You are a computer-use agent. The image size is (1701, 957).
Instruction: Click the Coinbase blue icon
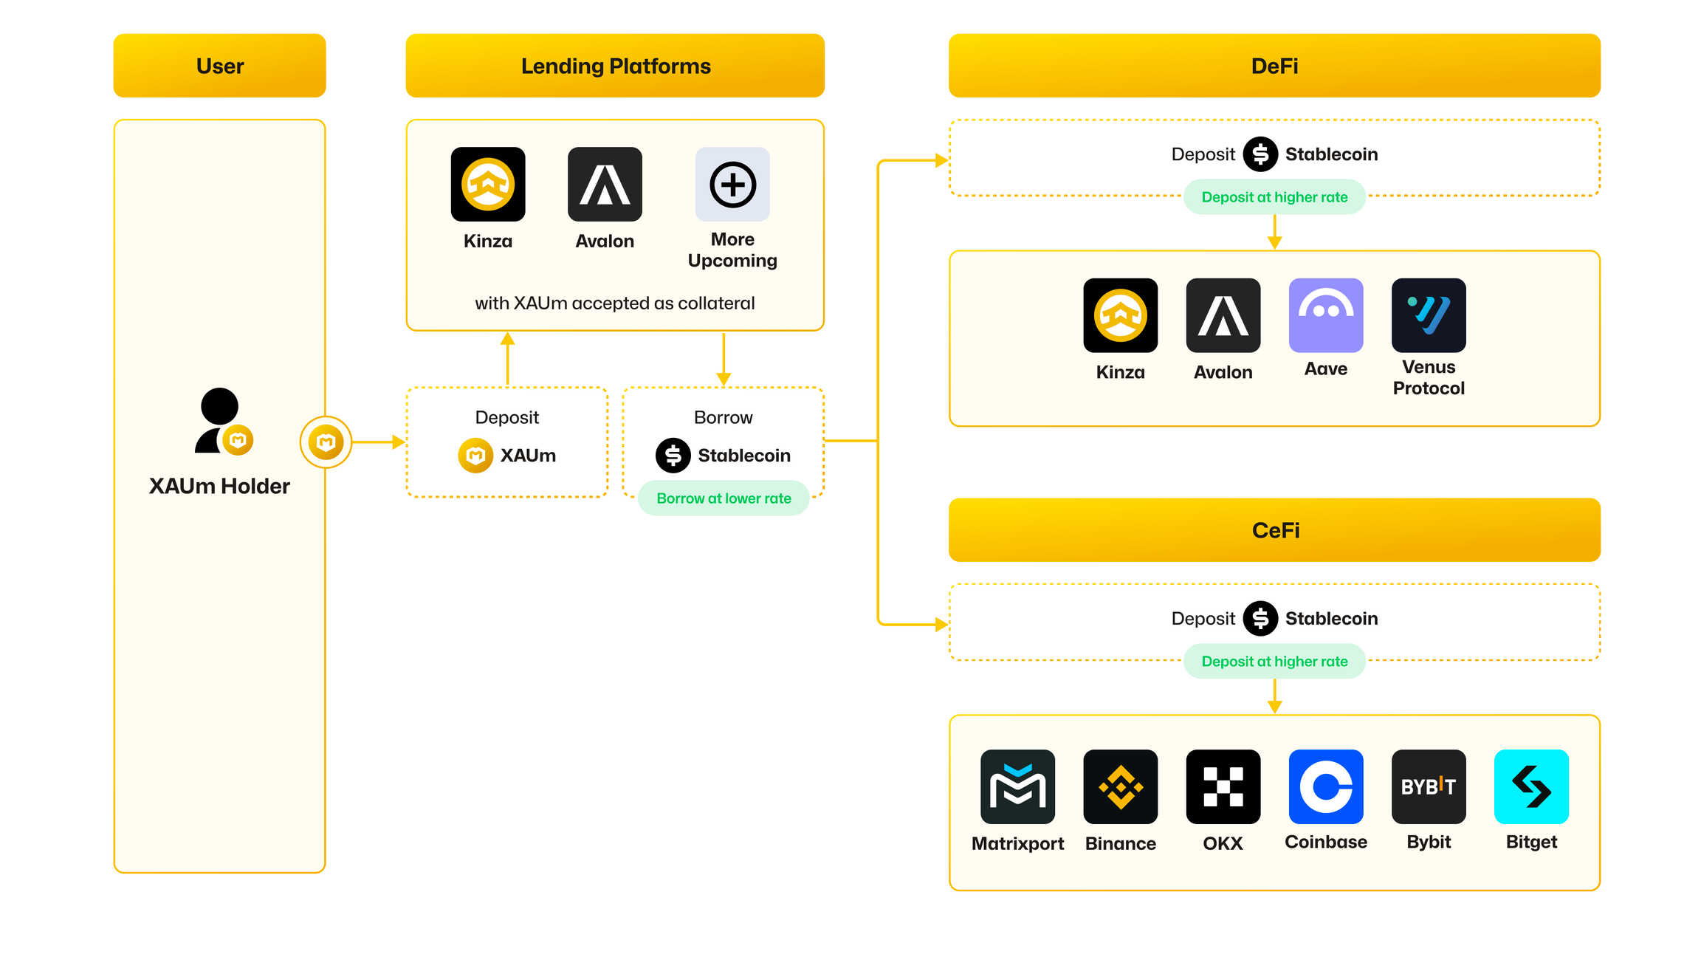1326,786
